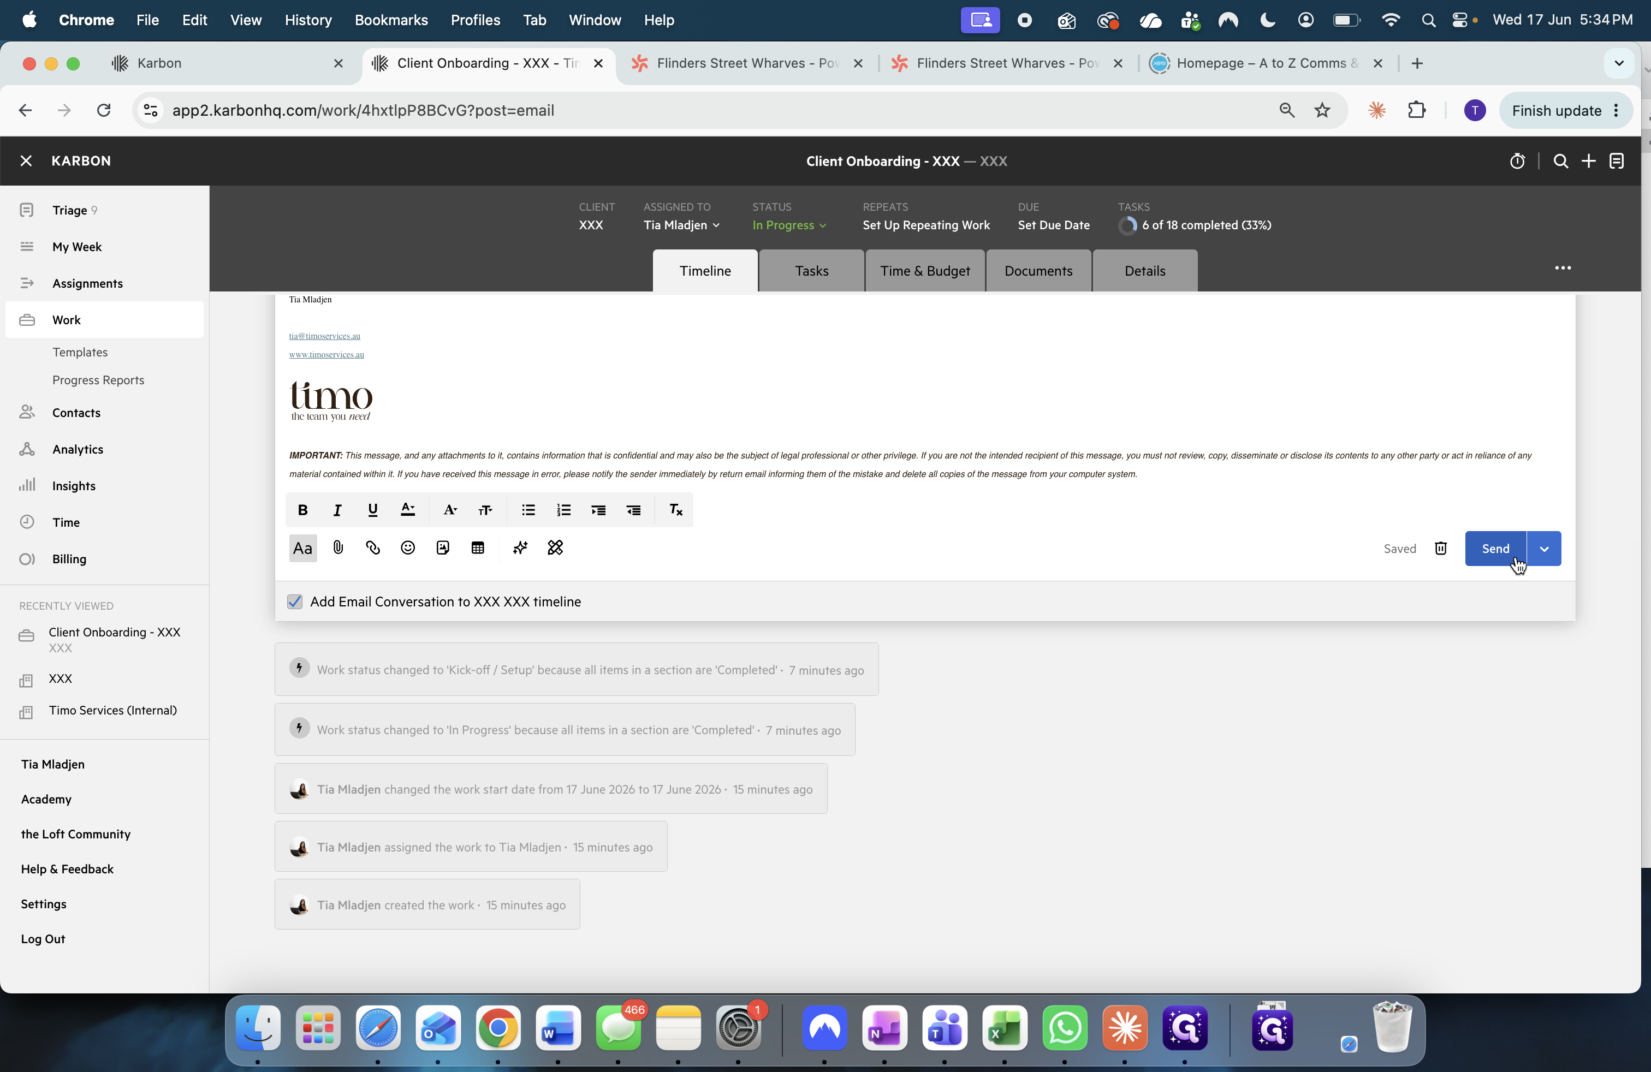The height and width of the screenshot is (1072, 1651).
Task: Click Set Due Date
Action: tap(1053, 225)
